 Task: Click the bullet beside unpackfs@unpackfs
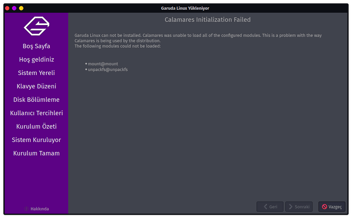coord(86,69)
